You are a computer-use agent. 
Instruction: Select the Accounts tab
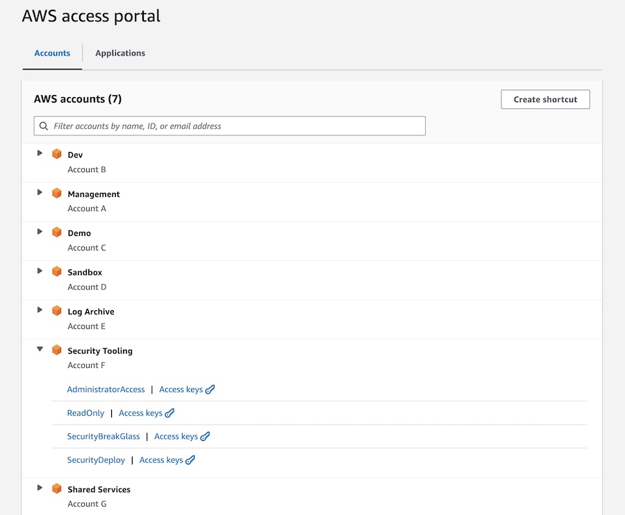pyautogui.click(x=52, y=53)
